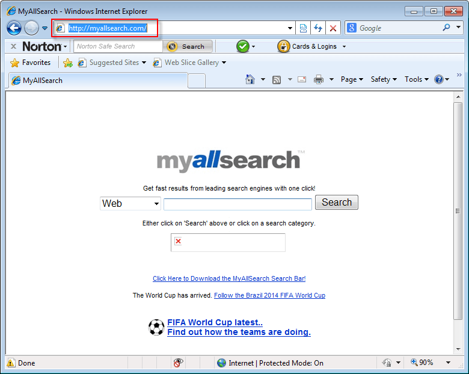Expand the Cards & Logins dropdown arrow

(345, 47)
